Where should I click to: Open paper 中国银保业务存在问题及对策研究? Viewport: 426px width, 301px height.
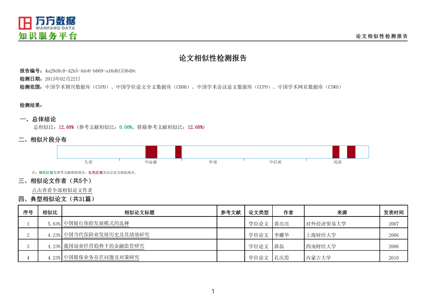pos(101,257)
